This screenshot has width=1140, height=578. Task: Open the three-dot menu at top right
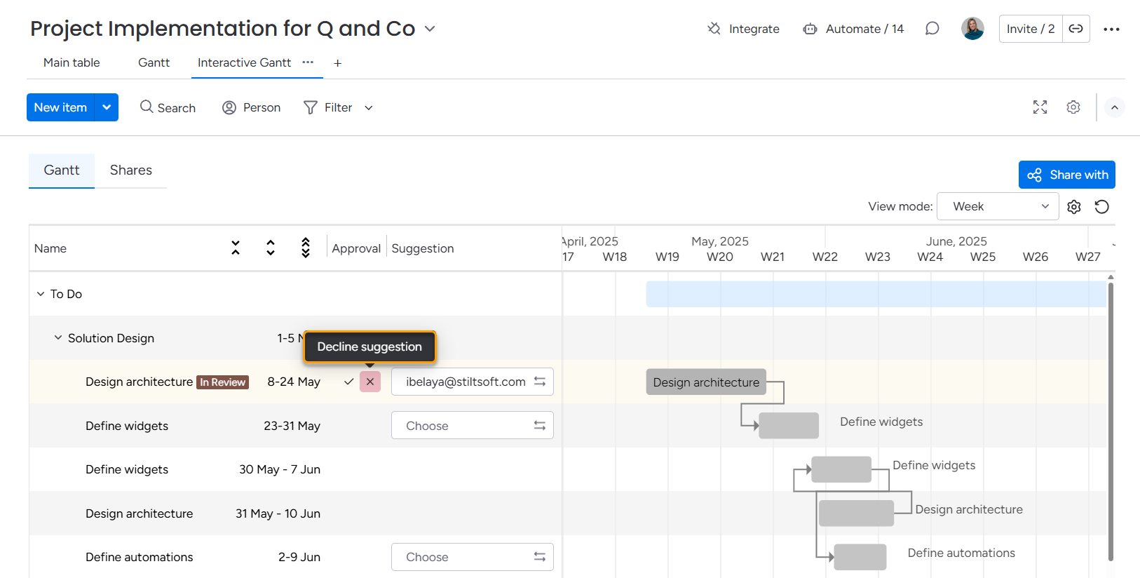point(1111,29)
